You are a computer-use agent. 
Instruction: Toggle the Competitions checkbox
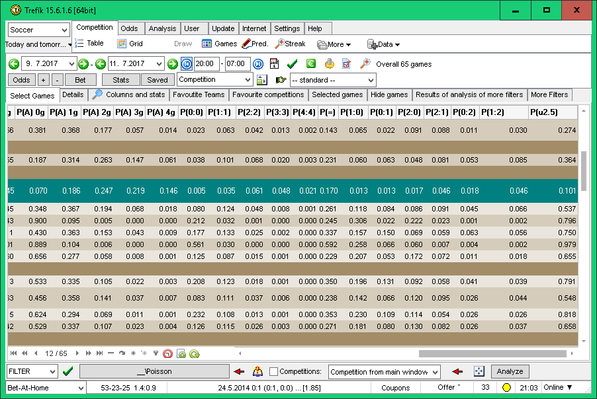273,372
